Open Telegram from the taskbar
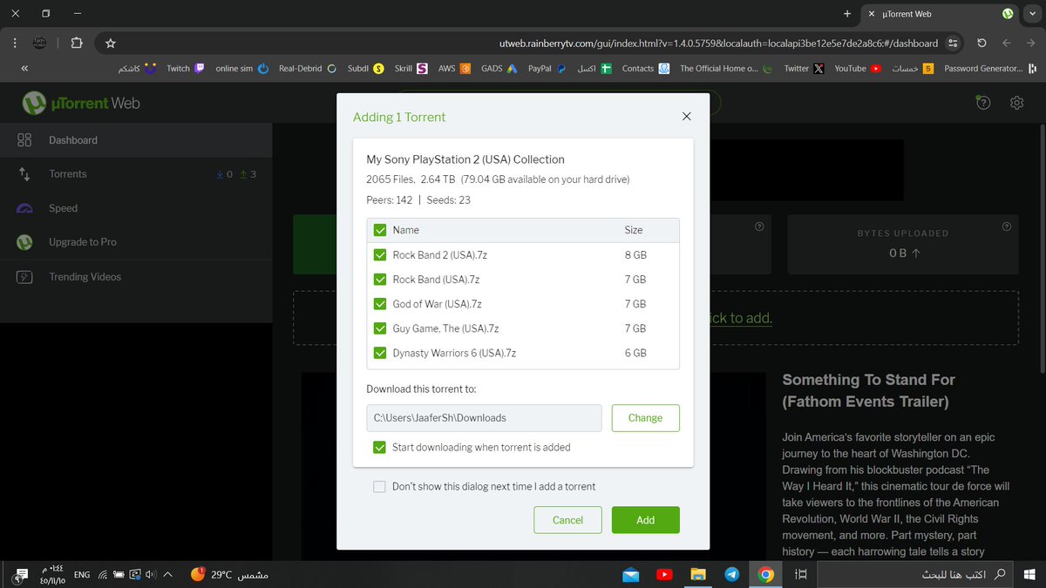 click(731, 574)
